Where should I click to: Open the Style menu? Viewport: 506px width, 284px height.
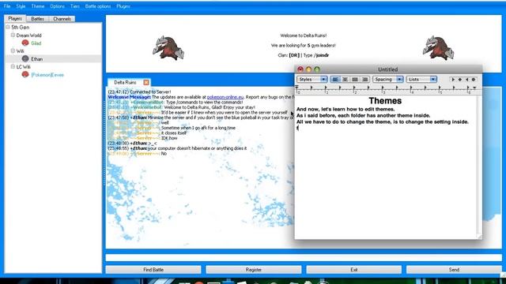[x=21, y=6]
